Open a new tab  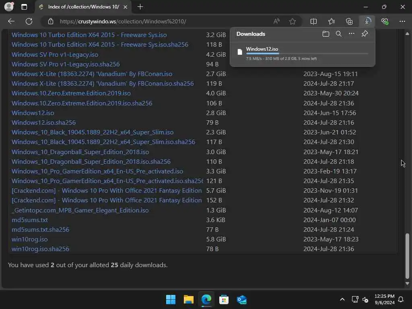tap(140, 7)
